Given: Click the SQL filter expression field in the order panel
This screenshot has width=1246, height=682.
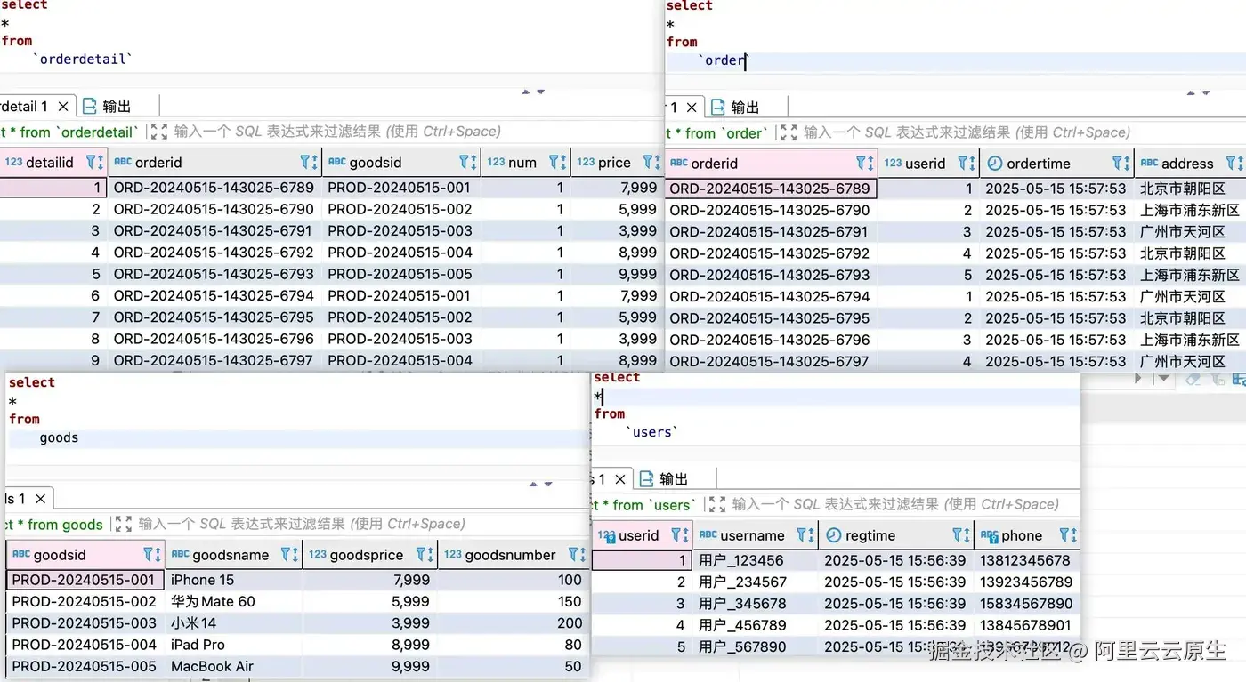Looking at the screenshot, I should (x=1022, y=132).
